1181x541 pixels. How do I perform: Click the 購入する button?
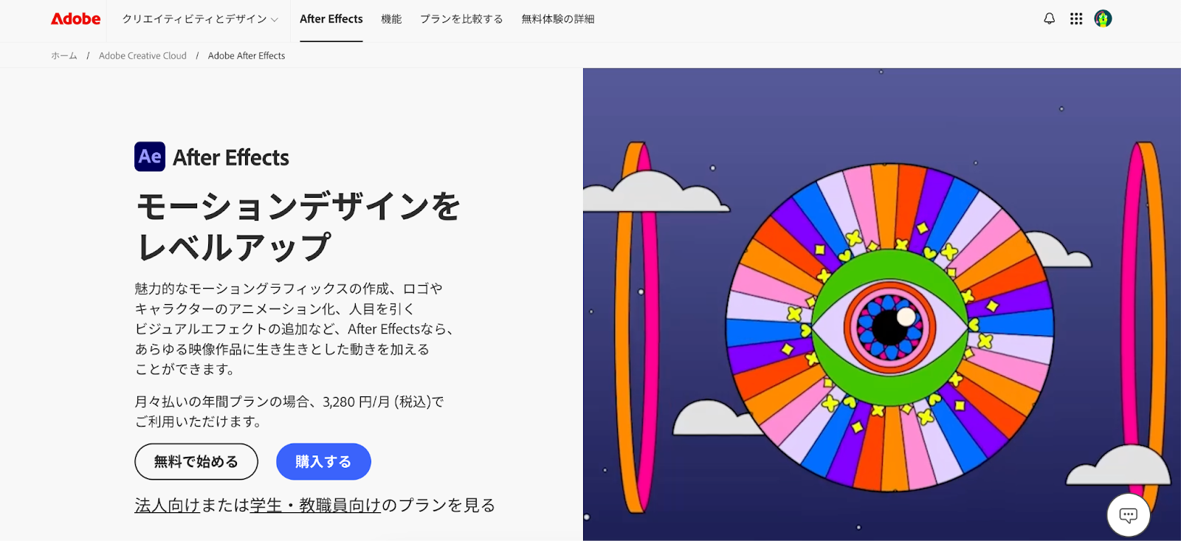323,461
